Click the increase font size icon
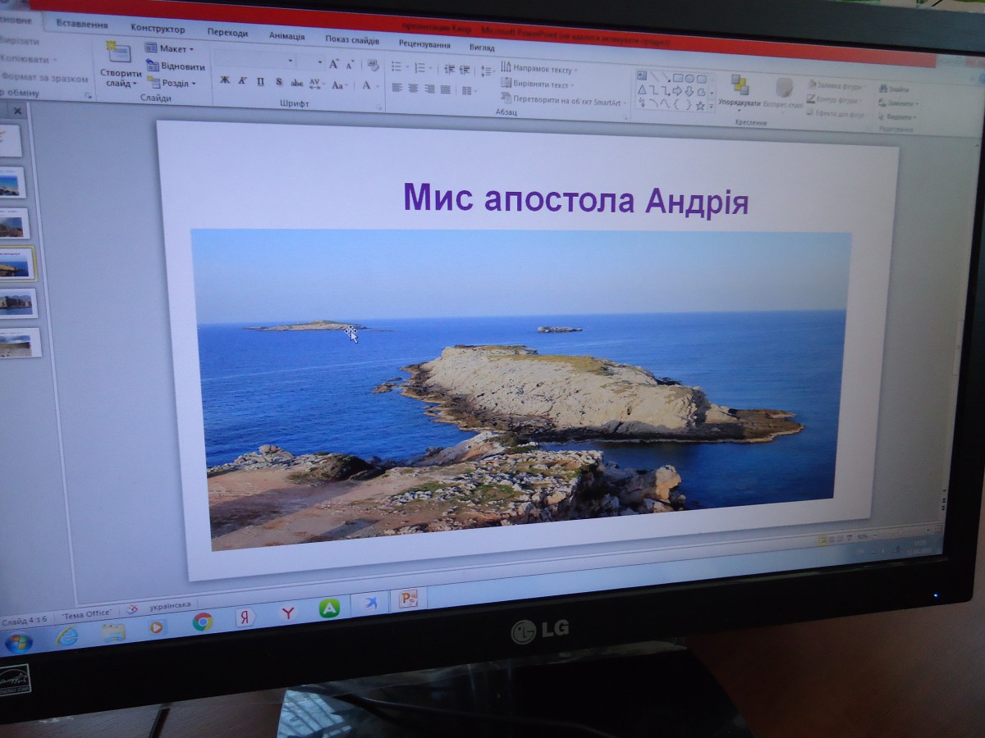This screenshot has height=738, width=985. 333,64
